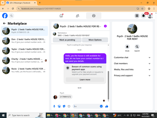Open the emoji picker smiley icon
The width and height of the screenshot is (157, 118).
(x=101, y=106)
